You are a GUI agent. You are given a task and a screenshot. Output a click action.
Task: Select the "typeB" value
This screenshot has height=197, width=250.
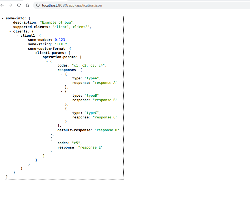click(x=92, y=96)
